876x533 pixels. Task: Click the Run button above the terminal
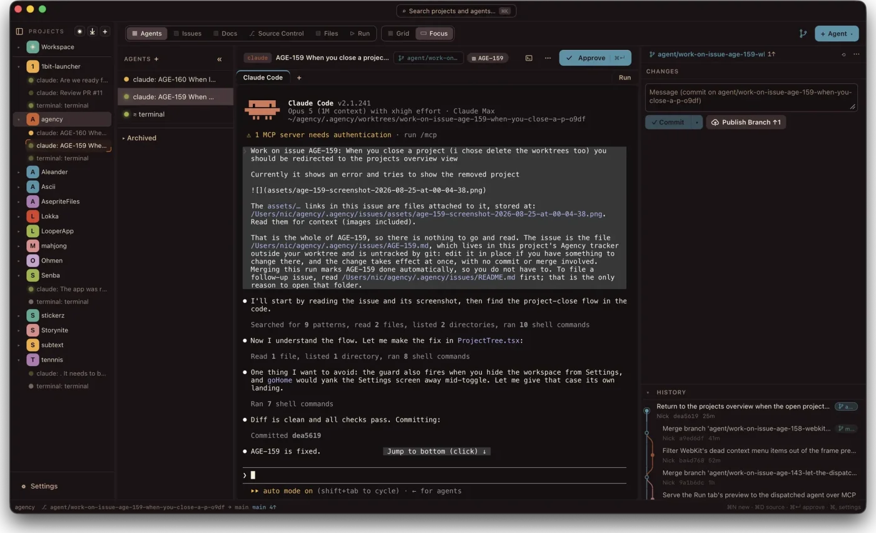[624, 78]
